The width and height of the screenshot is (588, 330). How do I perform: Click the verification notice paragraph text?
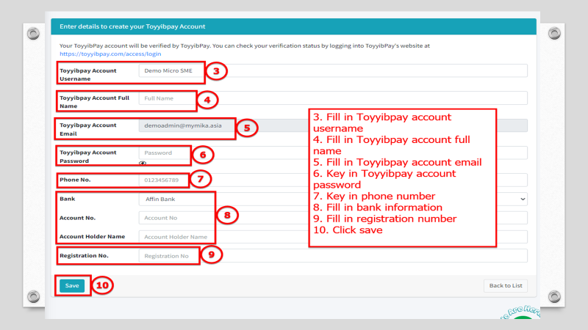(x=245, y=49)
